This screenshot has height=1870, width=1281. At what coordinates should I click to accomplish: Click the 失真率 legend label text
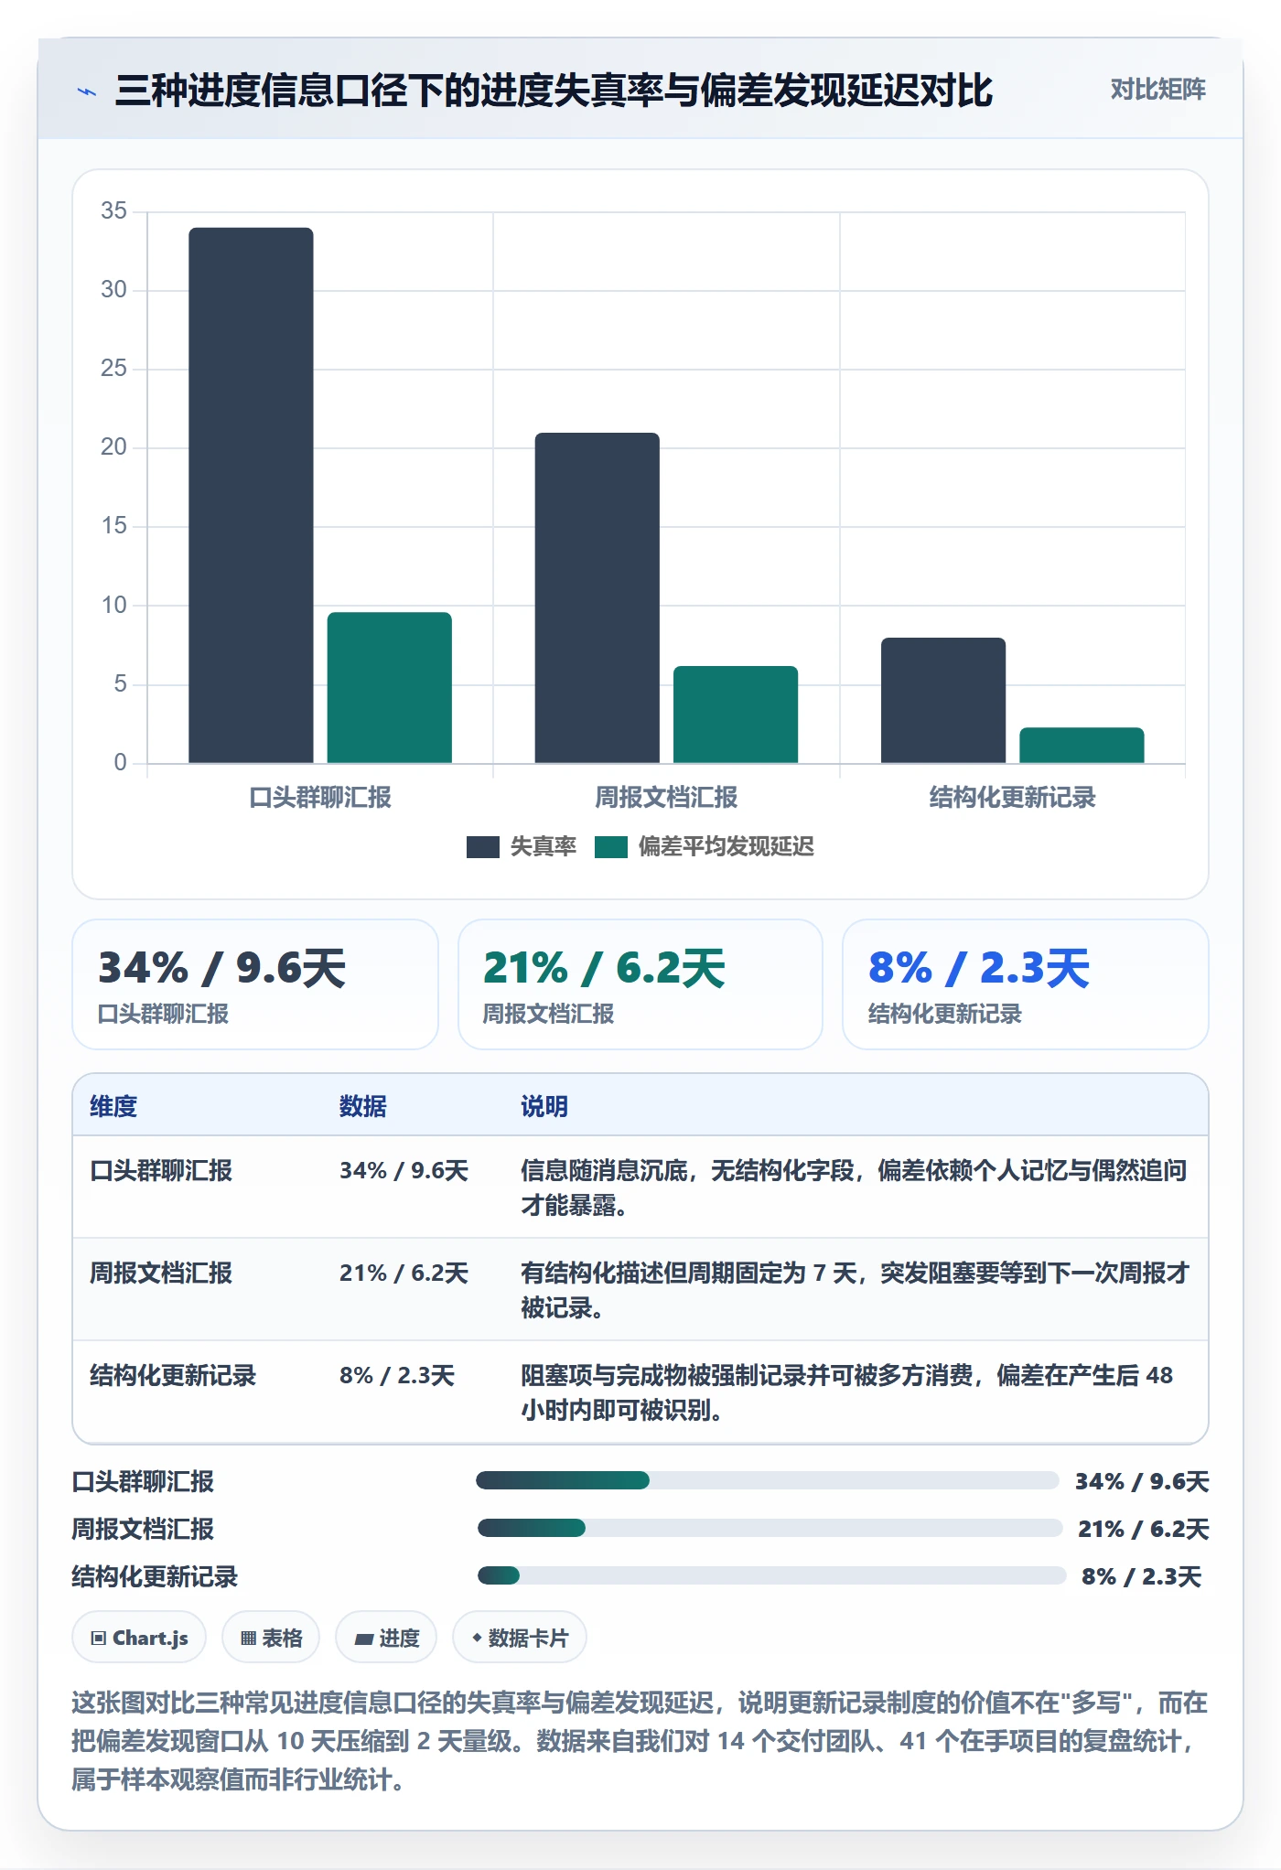543,847
